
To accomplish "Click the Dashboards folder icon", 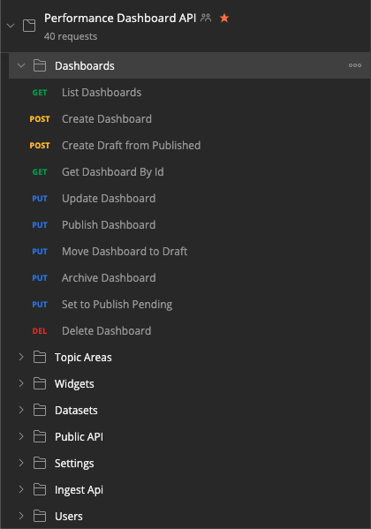I will (40, 65).
